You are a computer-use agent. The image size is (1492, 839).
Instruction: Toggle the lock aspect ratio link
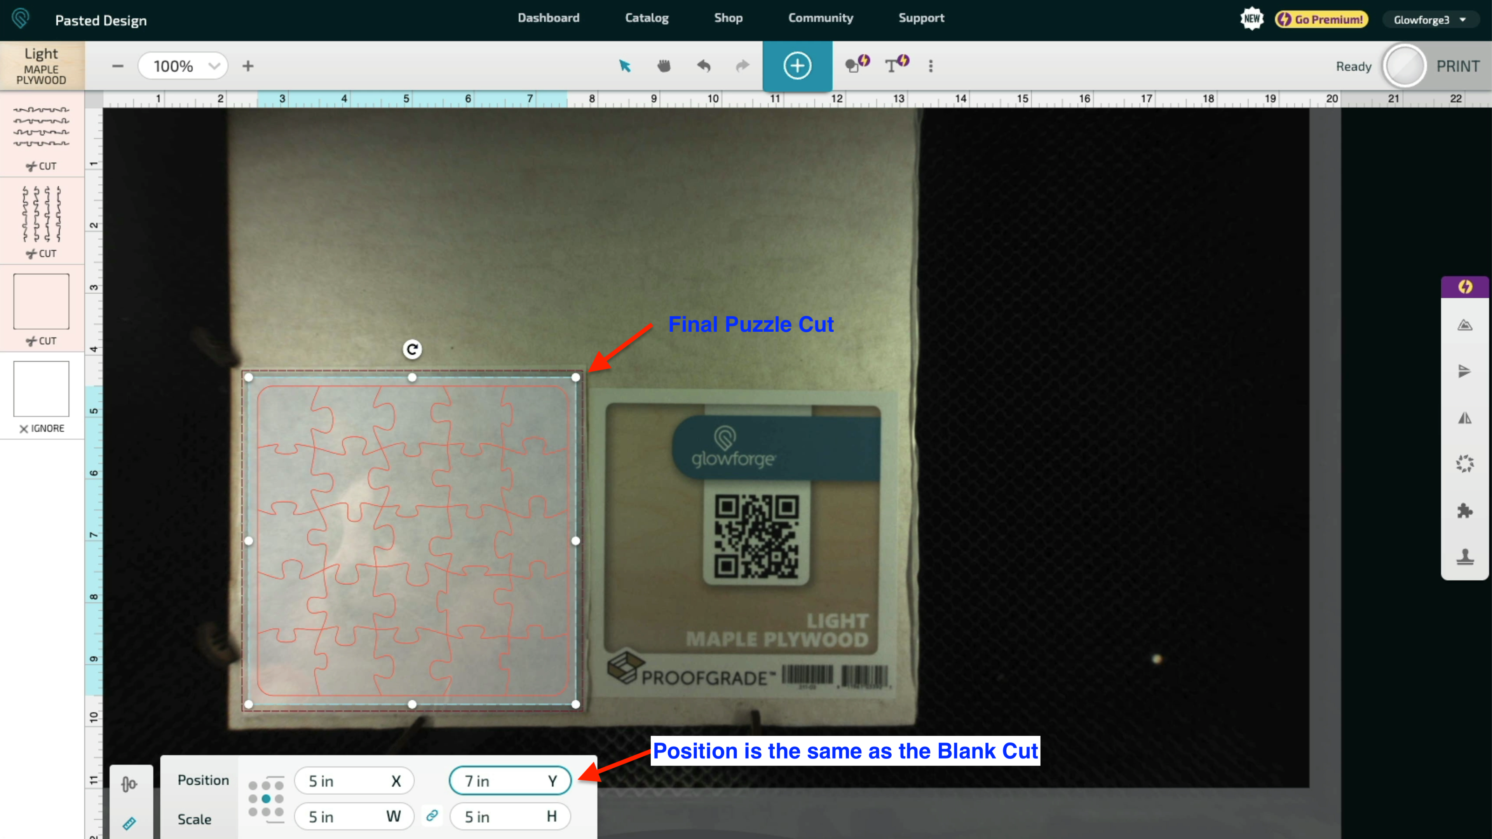point(432,816)
